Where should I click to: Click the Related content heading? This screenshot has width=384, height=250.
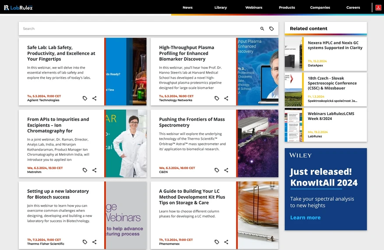[309, 28]
